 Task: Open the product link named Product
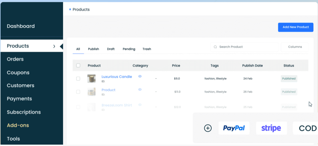pos(108,90)
